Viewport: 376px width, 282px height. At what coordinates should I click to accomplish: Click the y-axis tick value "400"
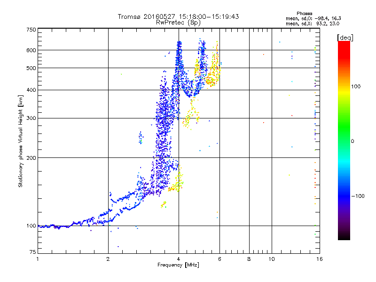[31, 90]
